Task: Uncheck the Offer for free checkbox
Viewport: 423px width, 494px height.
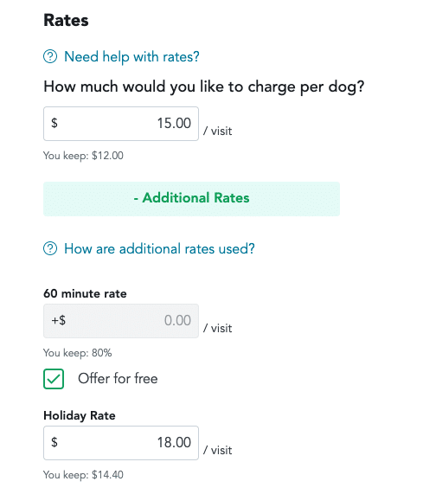Action: coord(54,379)
